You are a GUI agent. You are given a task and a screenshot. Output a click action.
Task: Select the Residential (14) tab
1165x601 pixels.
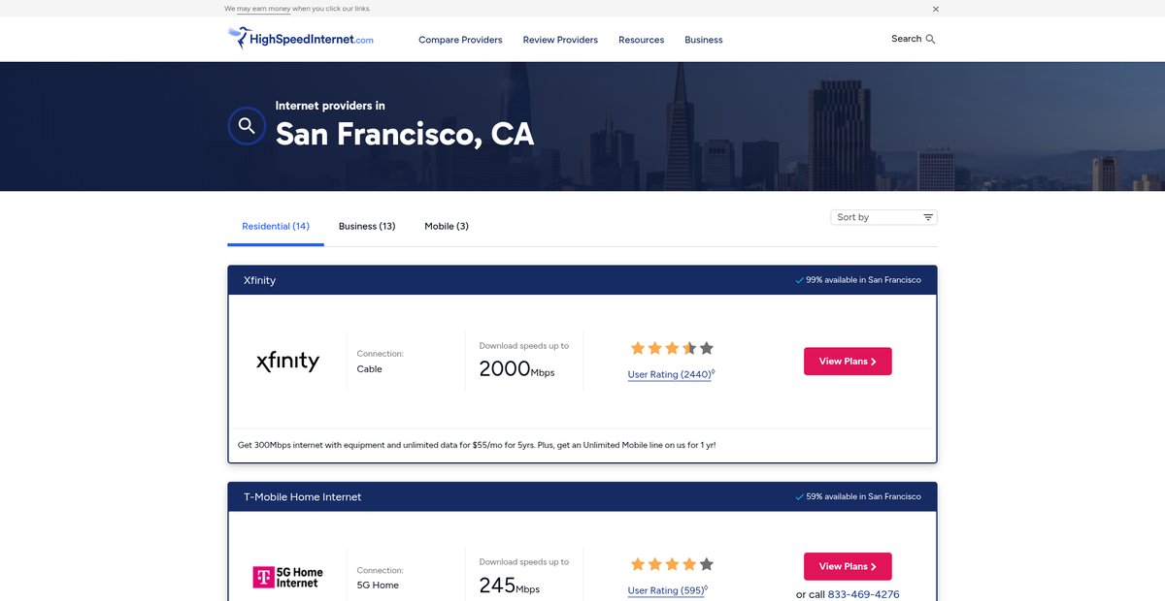pos(276,226)
